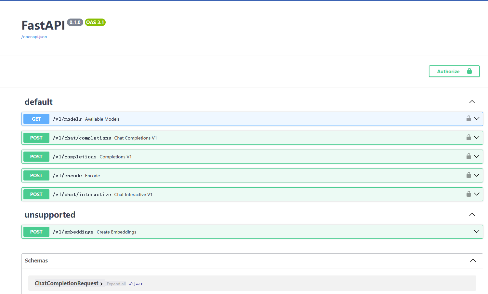Click Expand all for ChatCompletionRequest
This screenshot has width=488, height=294.
[x=116, y=284]
